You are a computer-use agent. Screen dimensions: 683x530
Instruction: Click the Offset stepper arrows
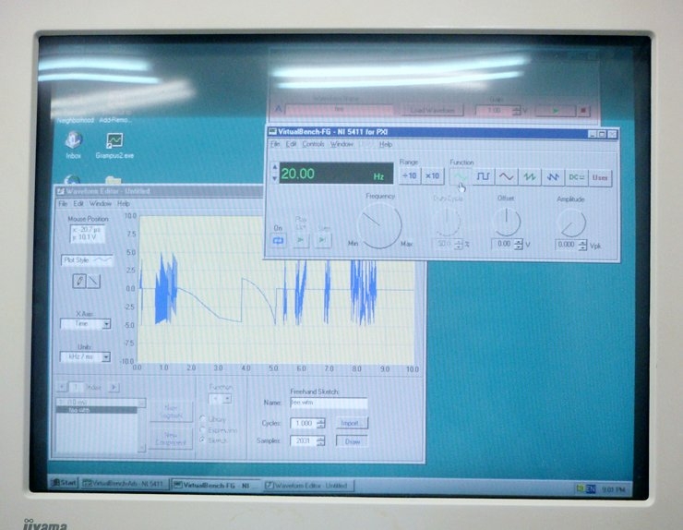tap(518, 244)
